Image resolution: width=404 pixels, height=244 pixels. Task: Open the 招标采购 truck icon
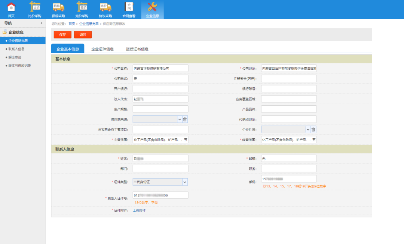pos(58,7)
